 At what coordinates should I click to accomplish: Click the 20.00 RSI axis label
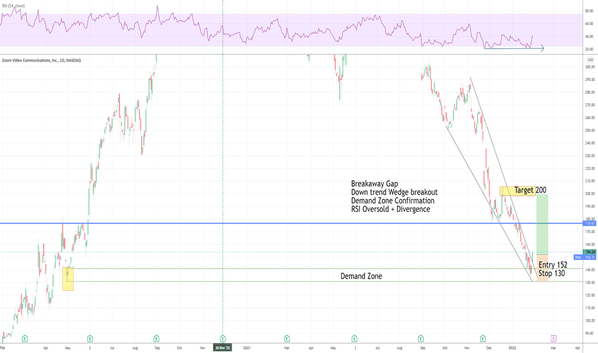pyautogui.click(x=590, y=49)
